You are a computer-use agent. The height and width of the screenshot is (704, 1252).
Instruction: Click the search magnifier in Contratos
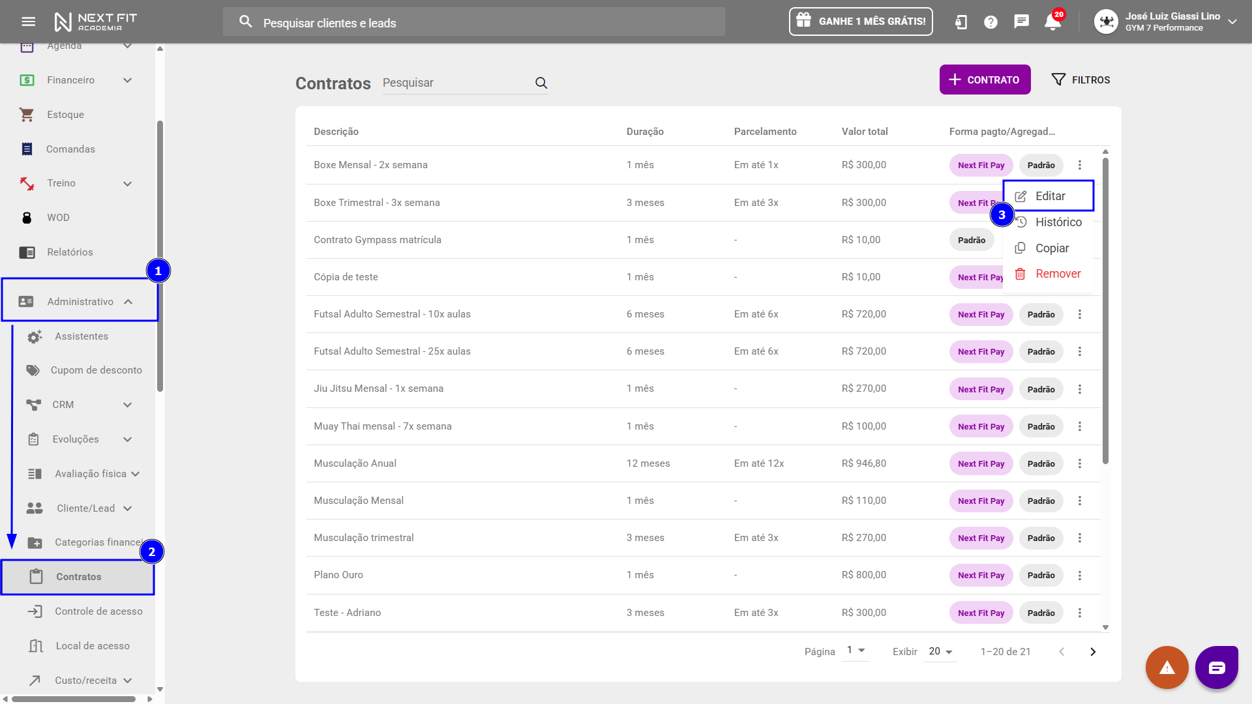(x=541, y=83)
